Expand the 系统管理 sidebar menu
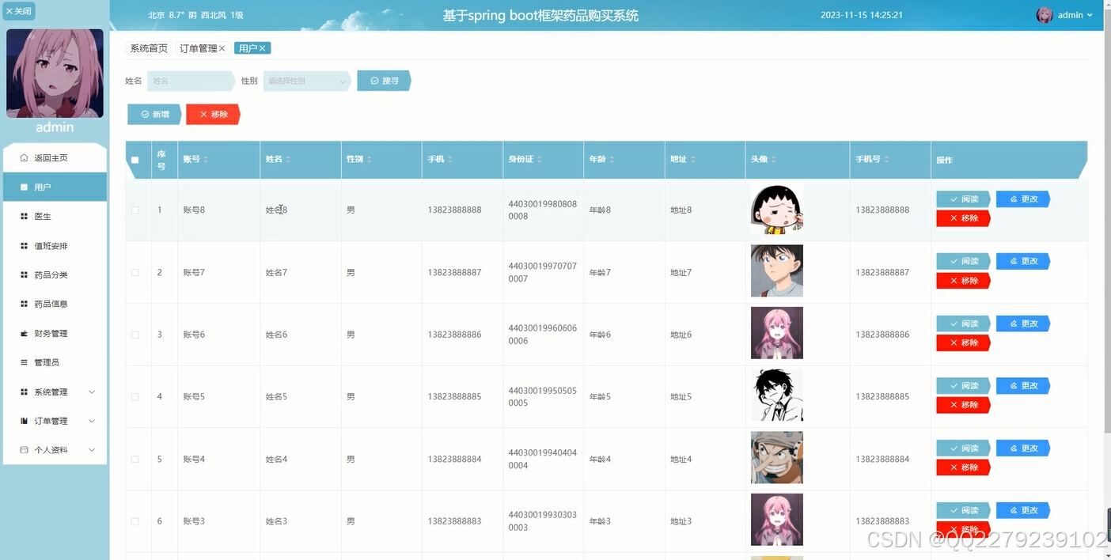 tap(54, 391)
